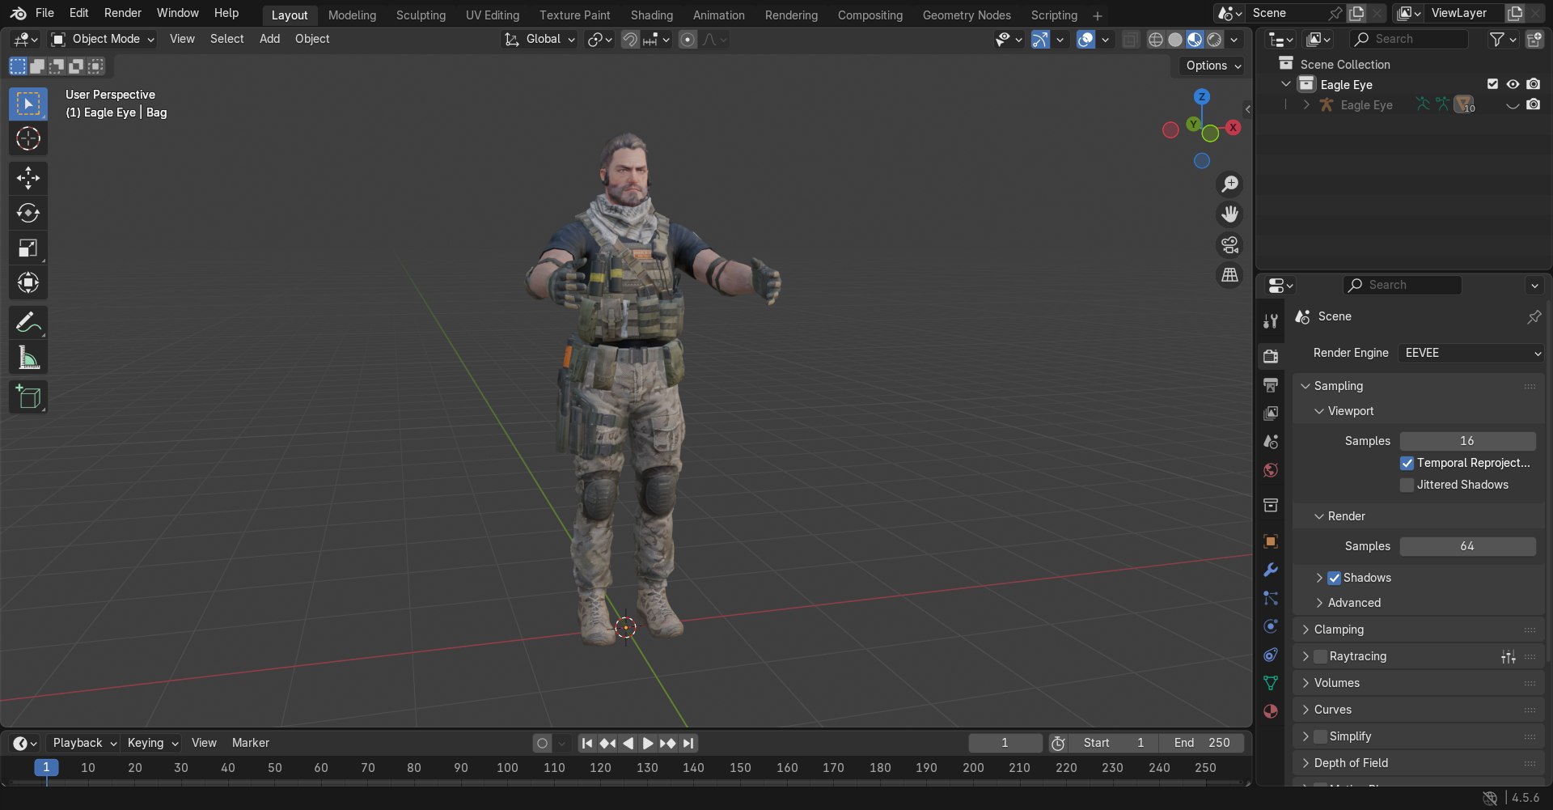Jump to the timeline end

click(x=688, y=743)
